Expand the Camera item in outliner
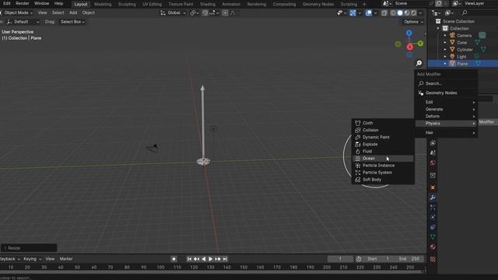The width and height of the screenshot is (498, 280). 445,36
